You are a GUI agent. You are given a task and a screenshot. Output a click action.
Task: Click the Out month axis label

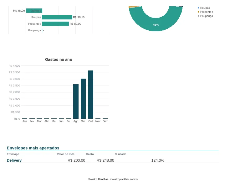90,121
